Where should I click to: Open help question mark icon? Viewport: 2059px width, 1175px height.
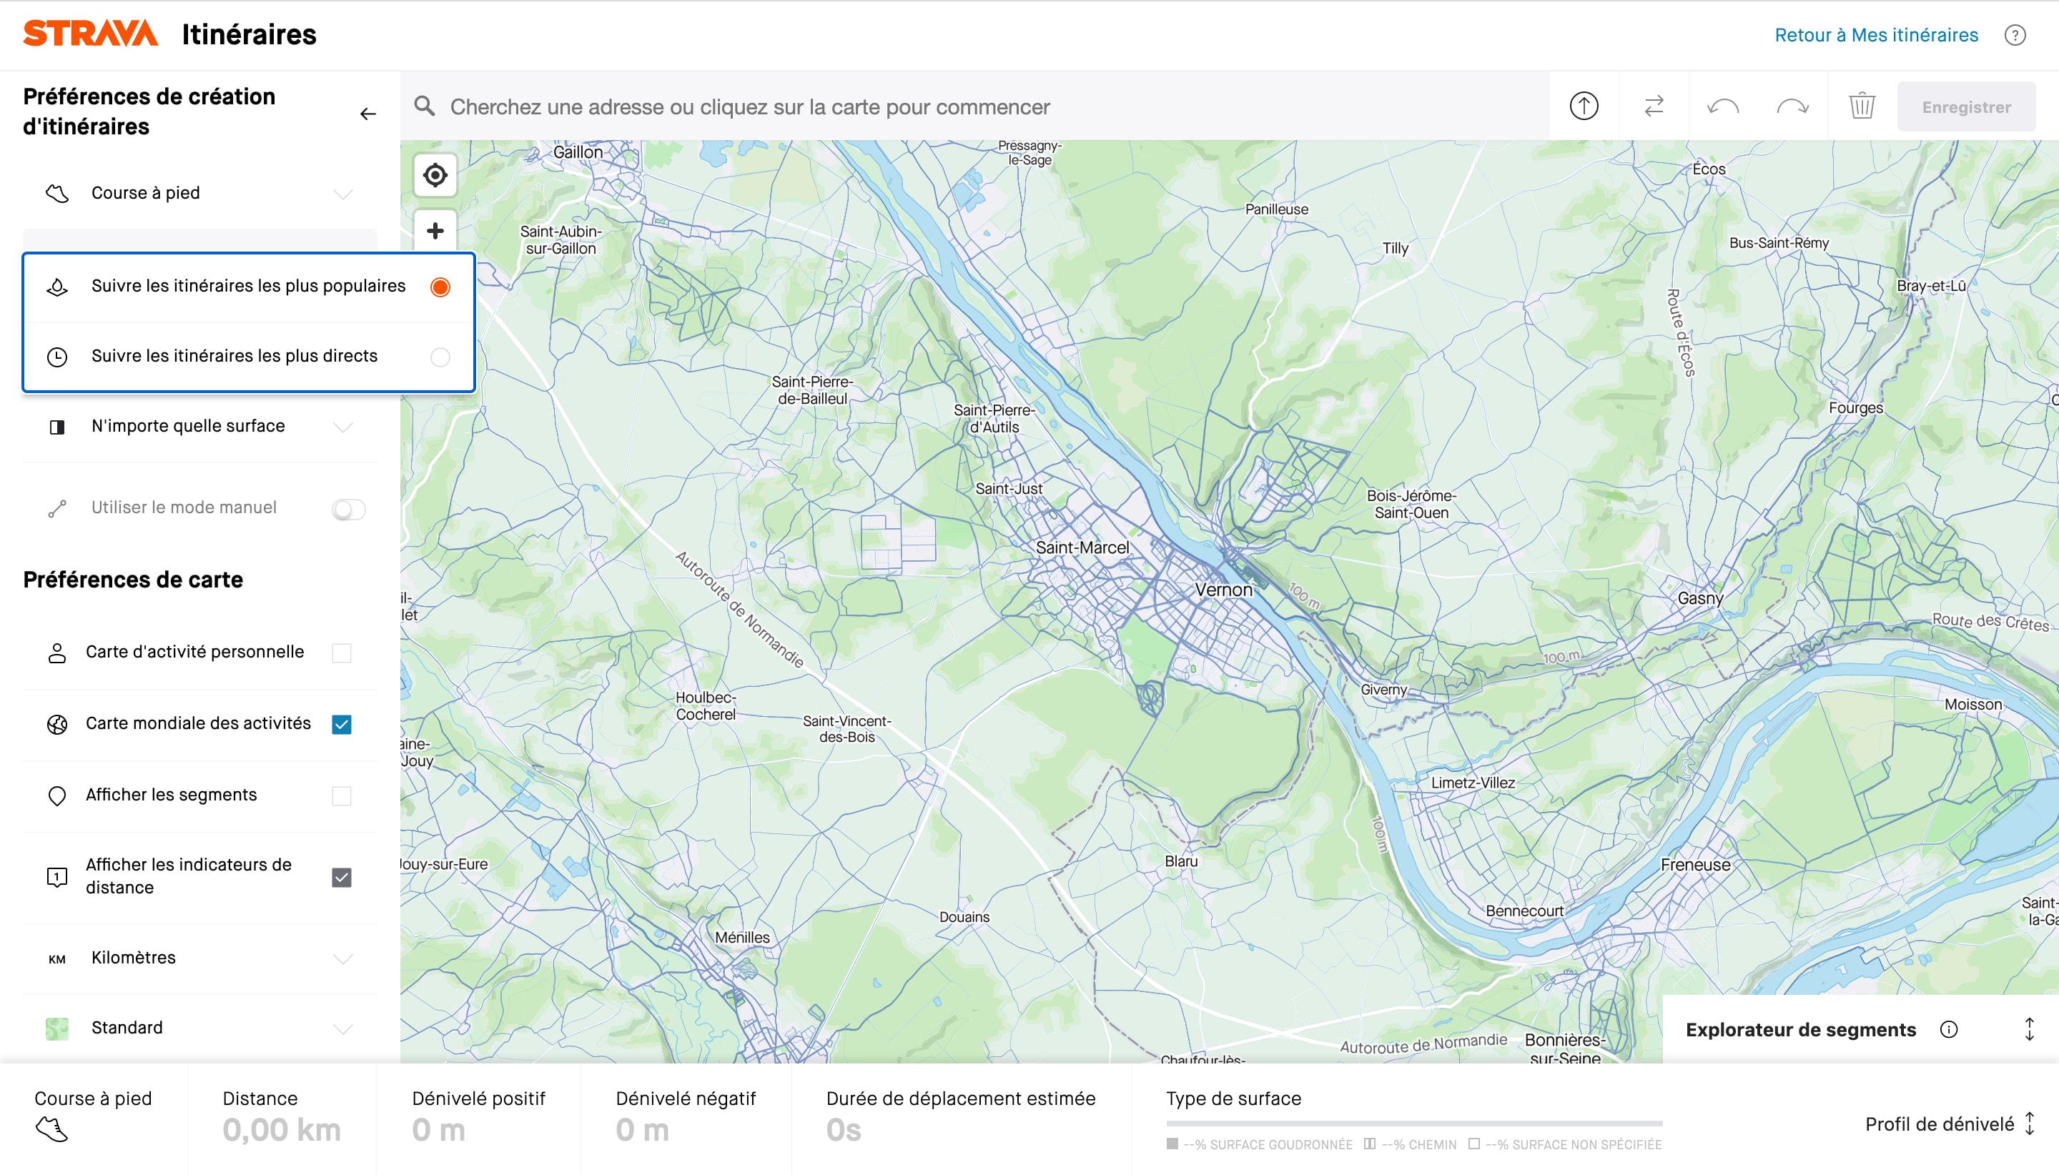click(x=2015, y=36)
